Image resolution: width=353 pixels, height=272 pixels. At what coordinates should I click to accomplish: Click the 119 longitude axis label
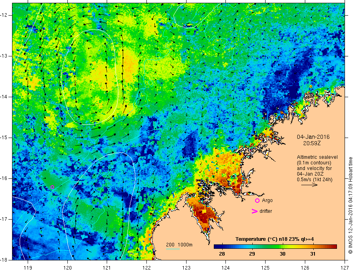(28, 268)
